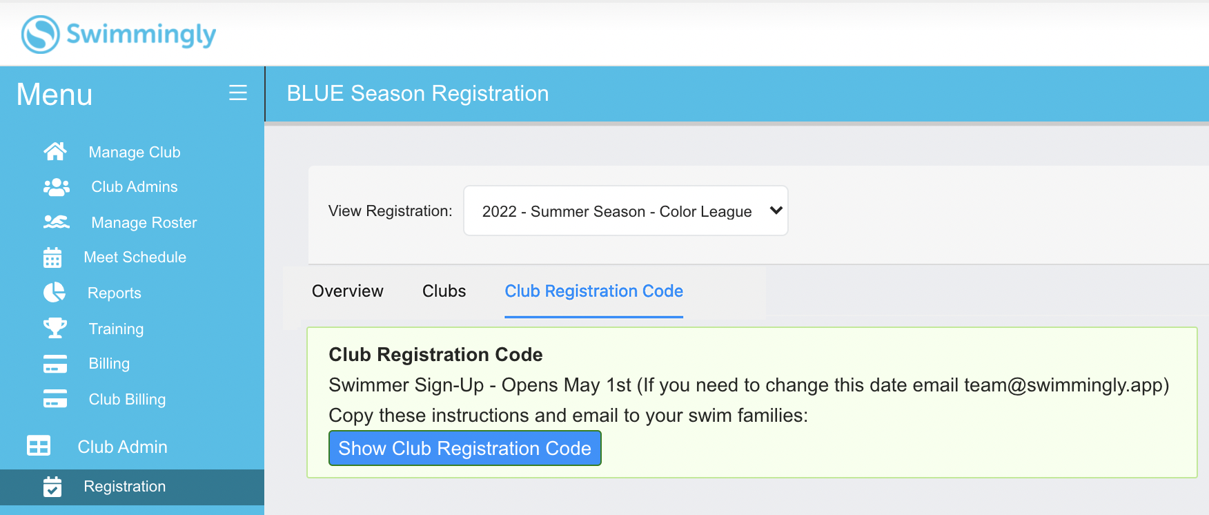Viewport: 1209px width, 515px height.
Task: Open Registration in the sidebar menu
Action: (124, 487)
